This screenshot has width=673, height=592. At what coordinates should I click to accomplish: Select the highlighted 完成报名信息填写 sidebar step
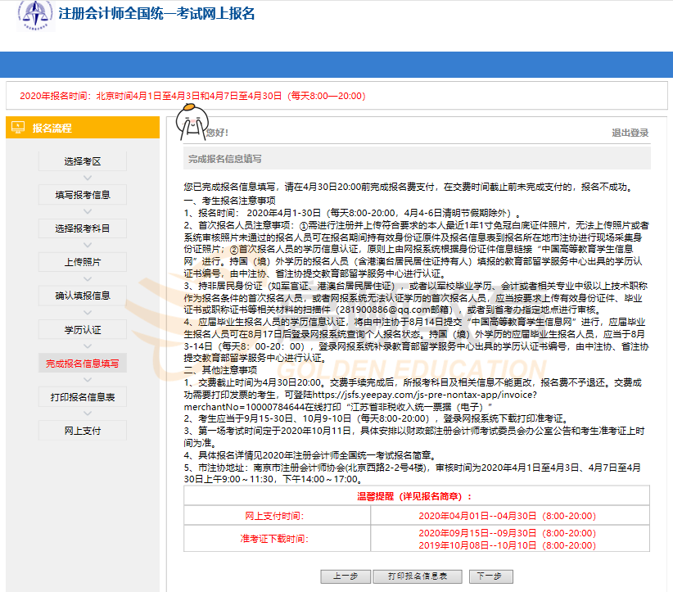(82, 364)
